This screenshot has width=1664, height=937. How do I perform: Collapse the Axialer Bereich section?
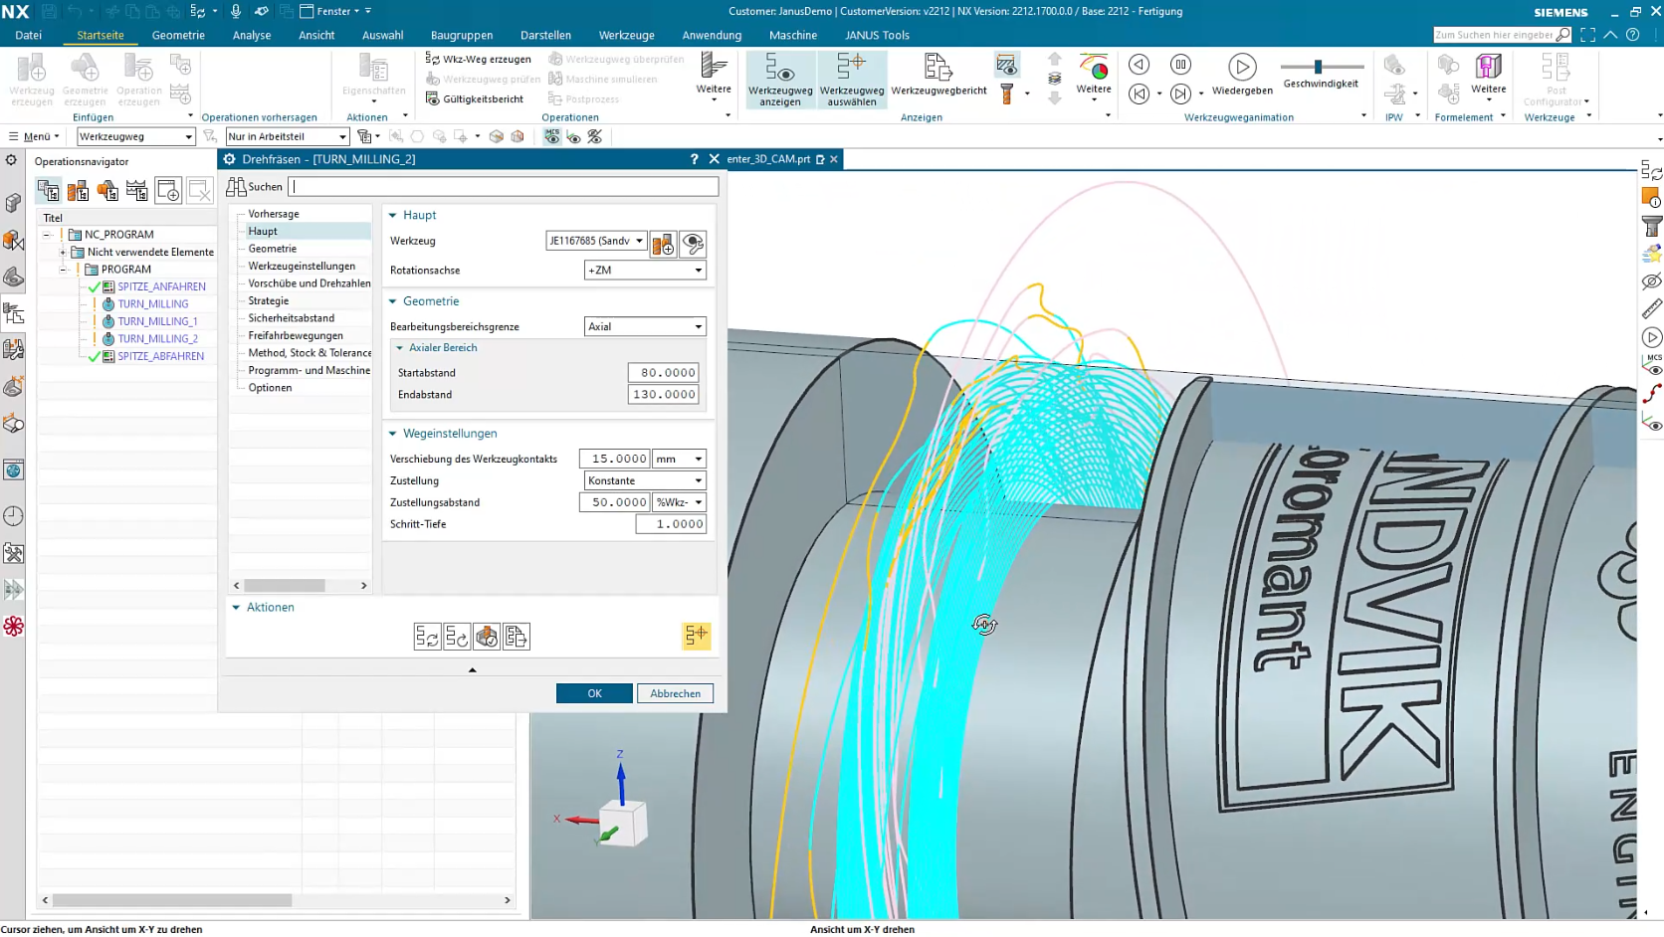(x=400, y=348)
